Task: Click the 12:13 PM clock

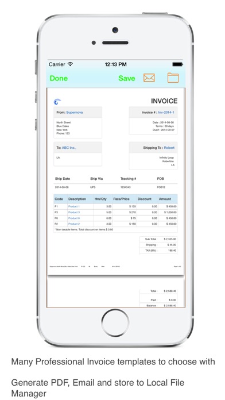Action: 116,64
